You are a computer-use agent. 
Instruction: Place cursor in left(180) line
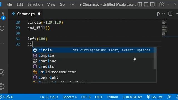38,39
